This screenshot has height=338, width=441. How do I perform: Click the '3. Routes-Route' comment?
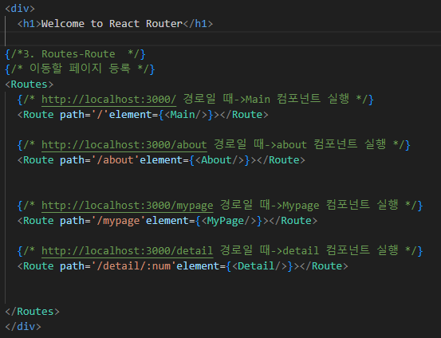coord(75,54)
